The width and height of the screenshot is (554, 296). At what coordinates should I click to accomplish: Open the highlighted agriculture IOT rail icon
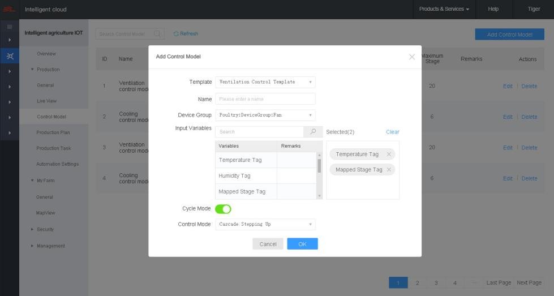point(10,56)
